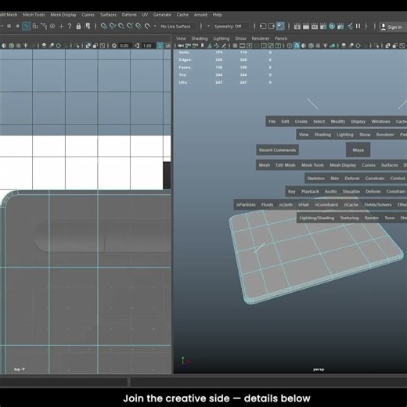Click Playback in the hotbox menu
This screenshot has width=407, height=407.
coord(310,192)
